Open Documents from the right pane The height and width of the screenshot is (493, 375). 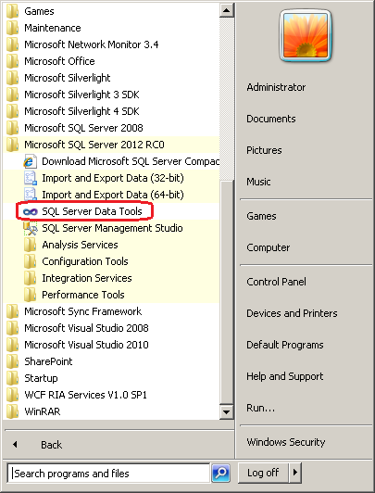coord(271,119)
